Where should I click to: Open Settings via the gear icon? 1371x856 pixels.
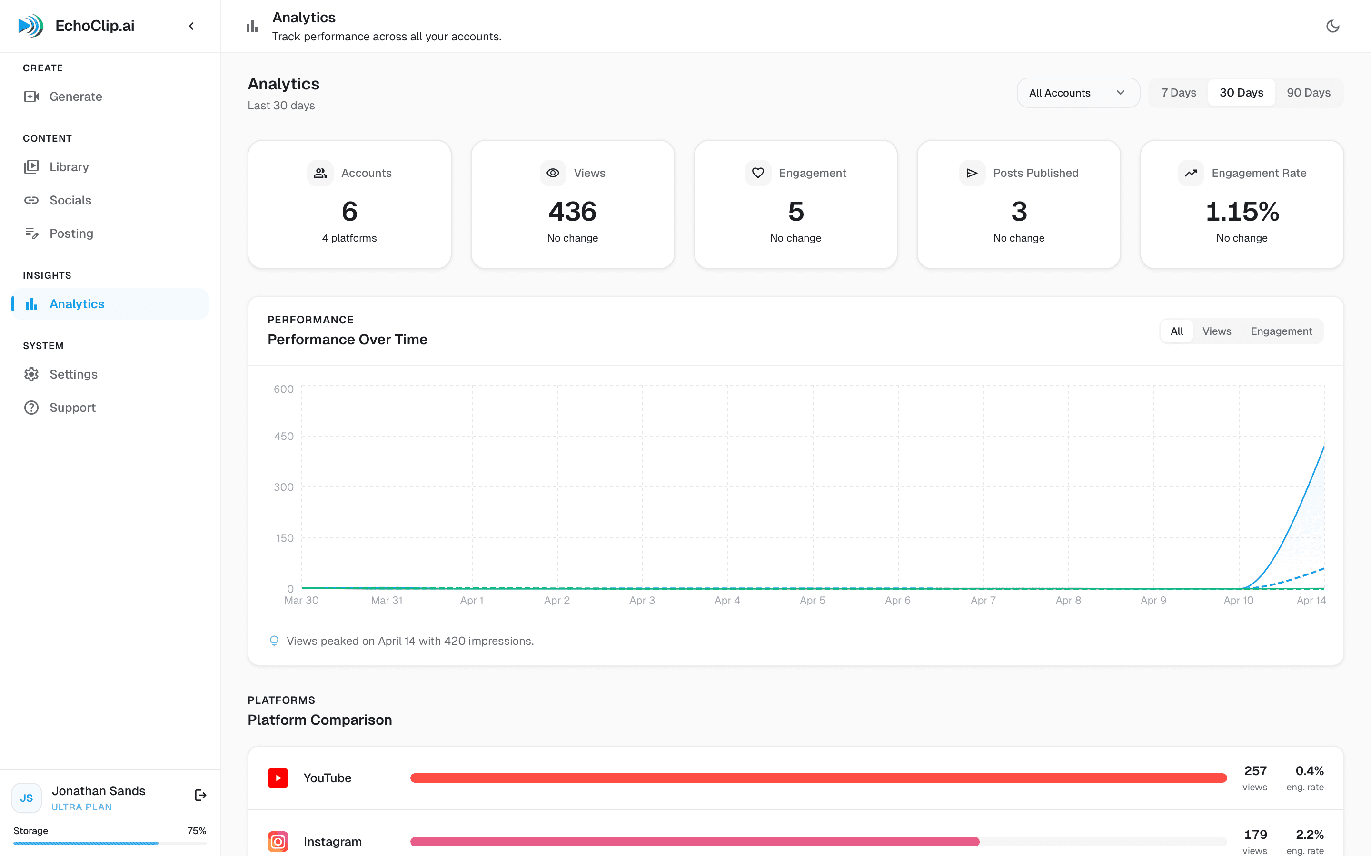point(31,374)
